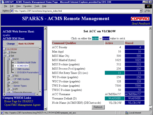Click the VLCROW root folder icon
Image resolution: width=153 pixels, height=115 pixels.
point(4,49)
